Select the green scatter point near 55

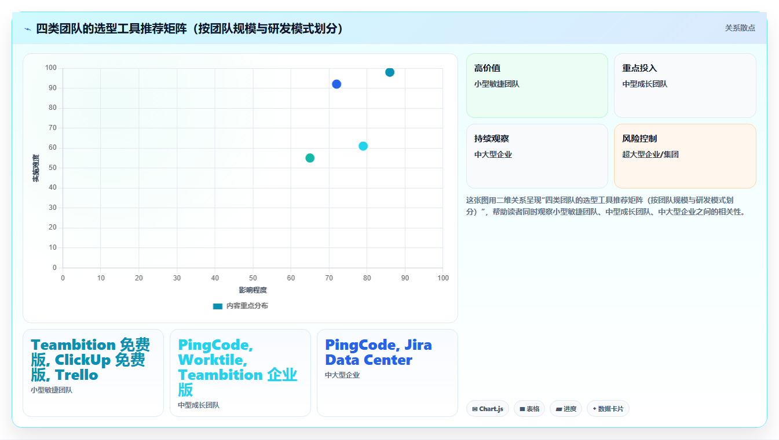310,158
